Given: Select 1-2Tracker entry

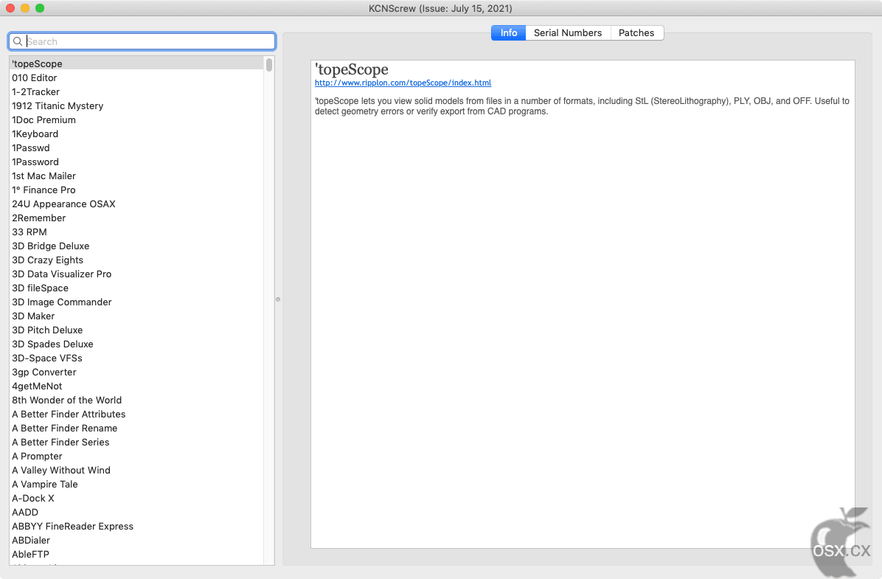Looking at the screenshot, I should (136, 91).
